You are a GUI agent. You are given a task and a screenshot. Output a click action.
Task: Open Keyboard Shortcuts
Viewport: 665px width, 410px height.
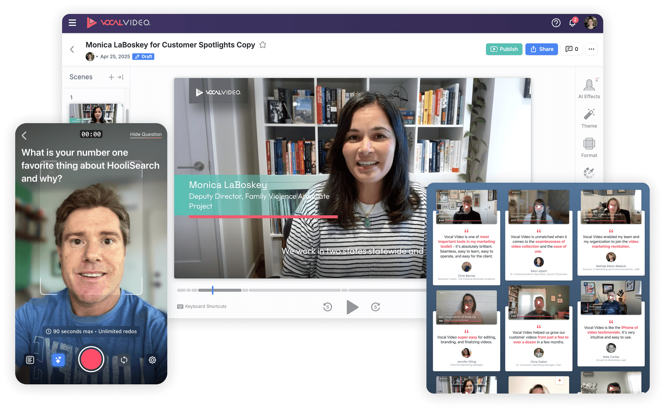click(x=202, y=306)
